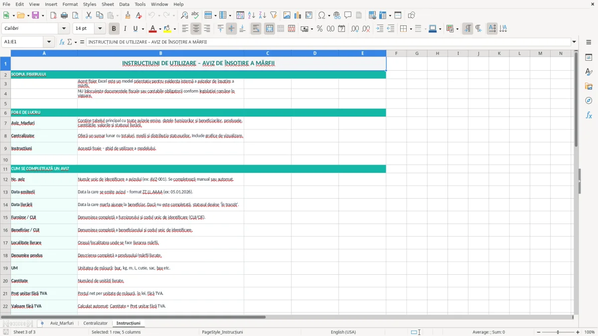The height and width of the screenshot is (336, 598).
Task: Increase indent
Action: point(380,29)
